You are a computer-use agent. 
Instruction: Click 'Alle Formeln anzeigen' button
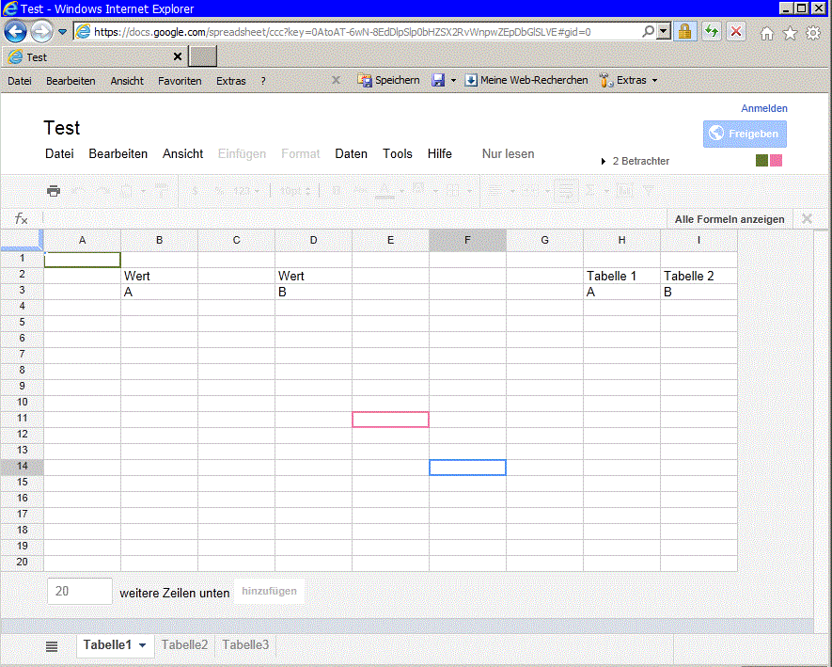[729, 219]
